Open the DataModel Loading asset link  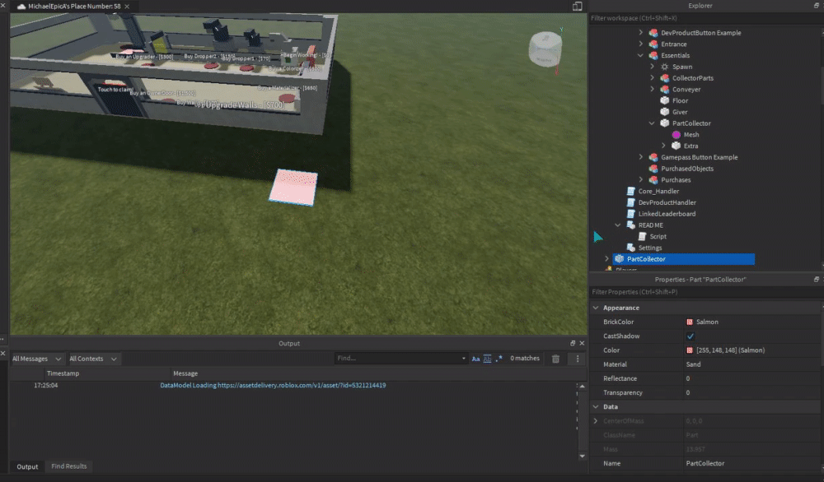[273, 386]
